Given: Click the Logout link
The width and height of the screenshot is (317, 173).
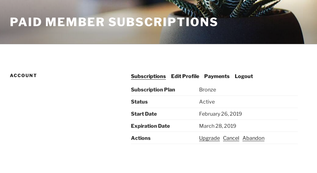Looking at the screenshot, I should [244, 76].
